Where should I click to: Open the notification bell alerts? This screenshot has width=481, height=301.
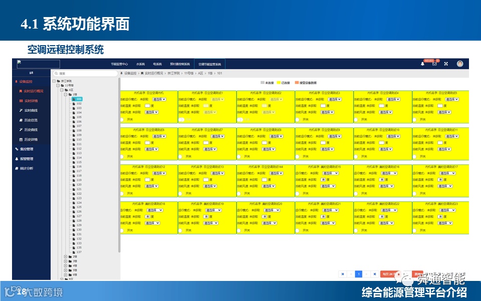422,64
